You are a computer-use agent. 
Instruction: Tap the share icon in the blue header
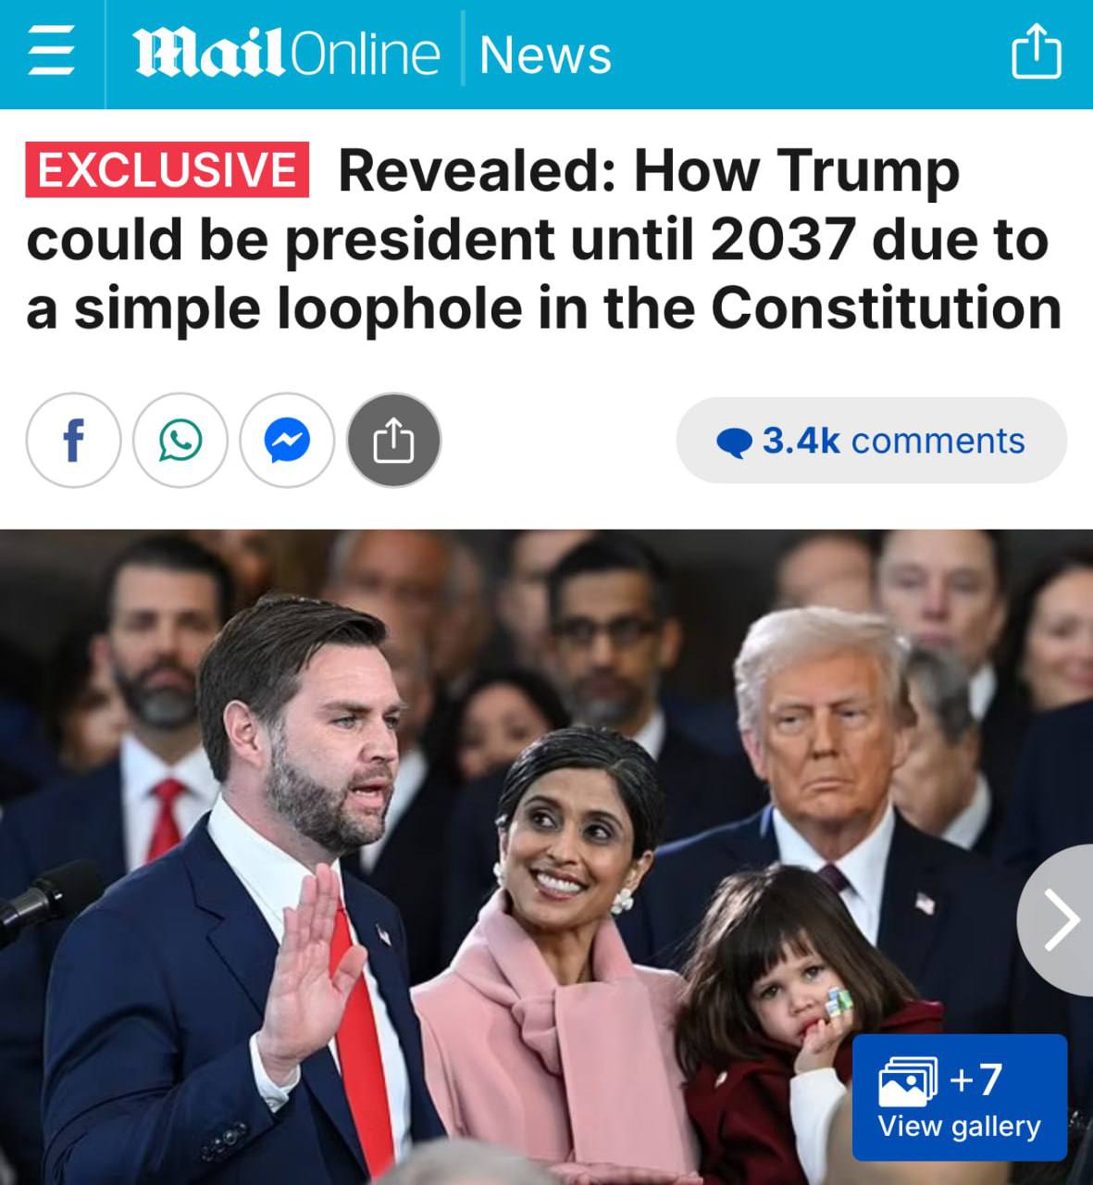tap(1036, 51)
